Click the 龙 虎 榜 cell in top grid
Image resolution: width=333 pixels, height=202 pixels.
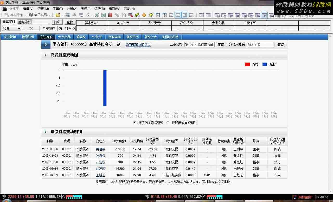124,23
